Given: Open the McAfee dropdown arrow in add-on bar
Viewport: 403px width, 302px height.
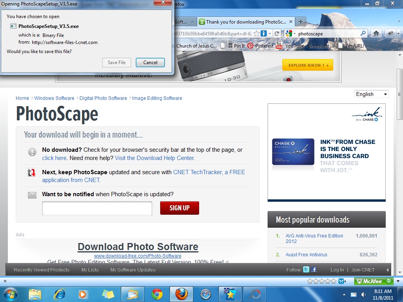Looking at the screenshot, I should pos(398,281).
